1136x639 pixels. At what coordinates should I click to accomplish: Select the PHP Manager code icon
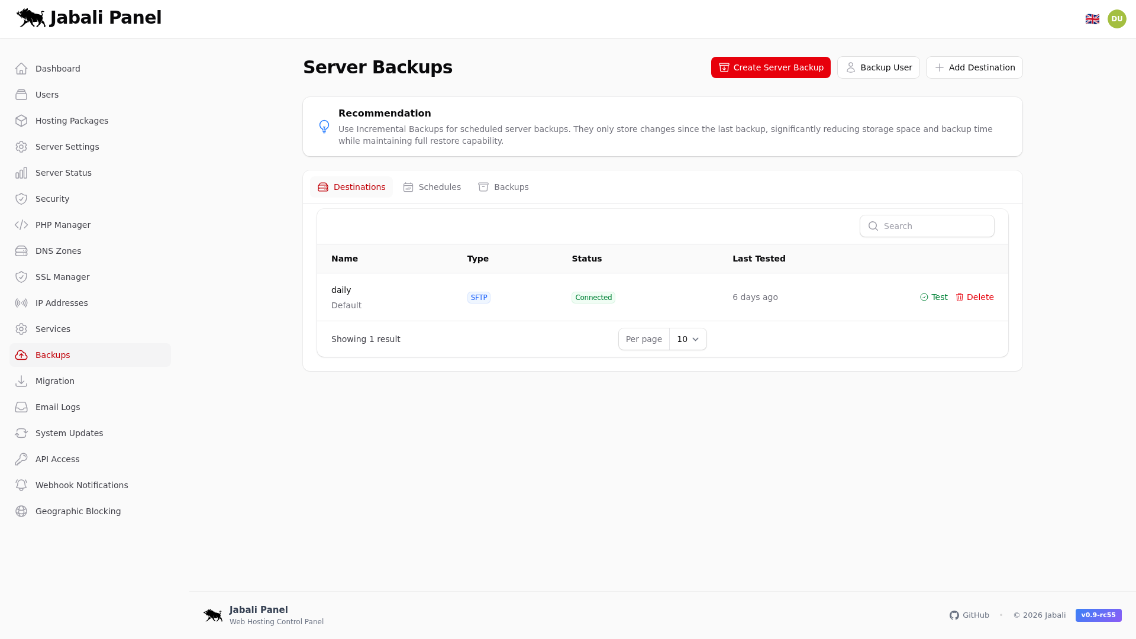[x=21, y=225]
